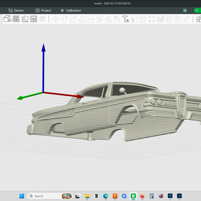The image size is (201, 201).
Task: Select the Lay on face tool
Action: pyautogui.click(x=82, y=19)
